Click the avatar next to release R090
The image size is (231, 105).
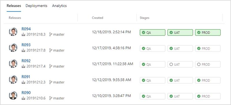click(x=13, y=95)
